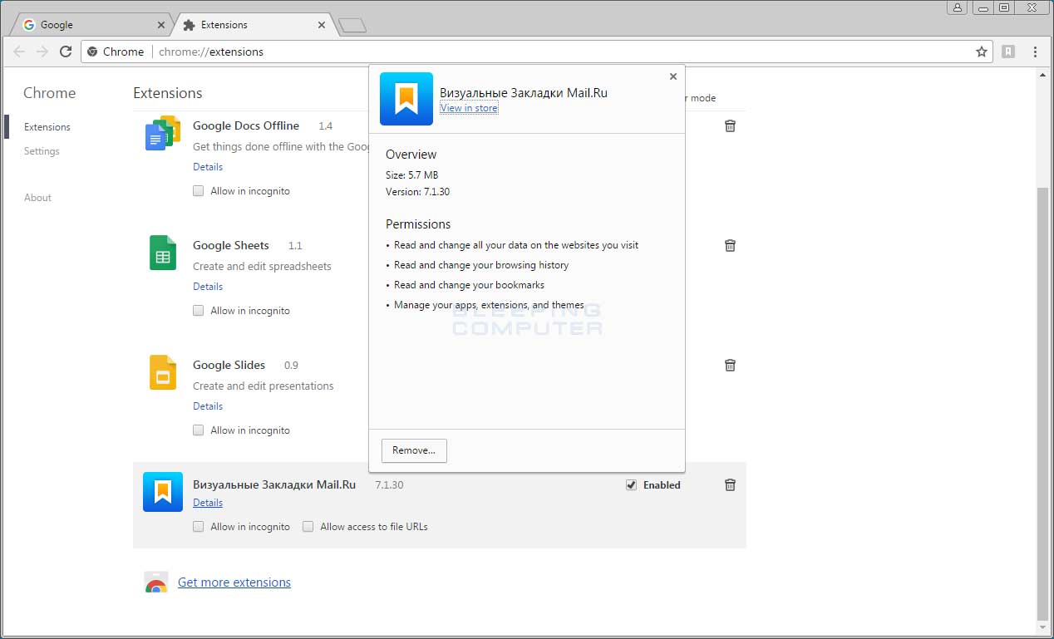1054x639 pixels.
Task: Open Settings from the Chrome sidebar
Action: [42, 151]
